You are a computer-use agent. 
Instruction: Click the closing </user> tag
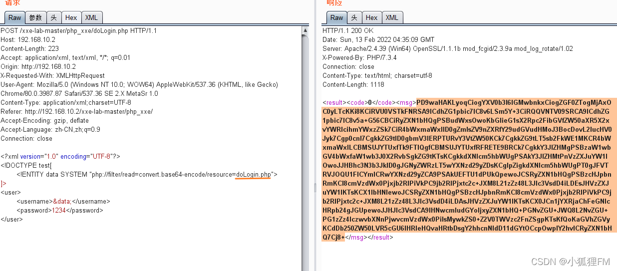12,220
